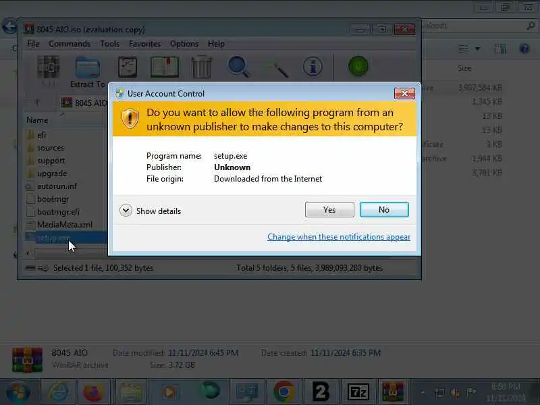540x405 pixels.
Task: Click No in User Account Control dialog
Action: point(384,209)
